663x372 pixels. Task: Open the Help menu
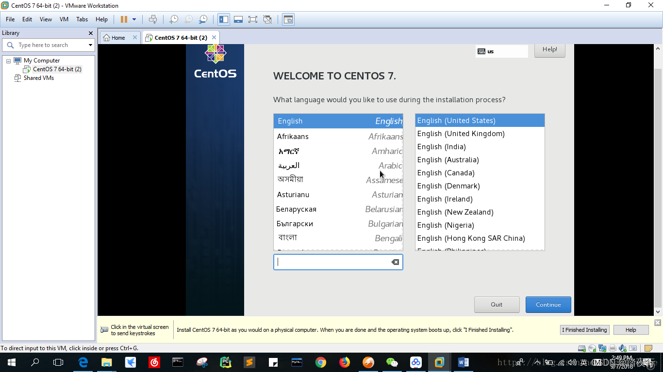coord(101,19)
